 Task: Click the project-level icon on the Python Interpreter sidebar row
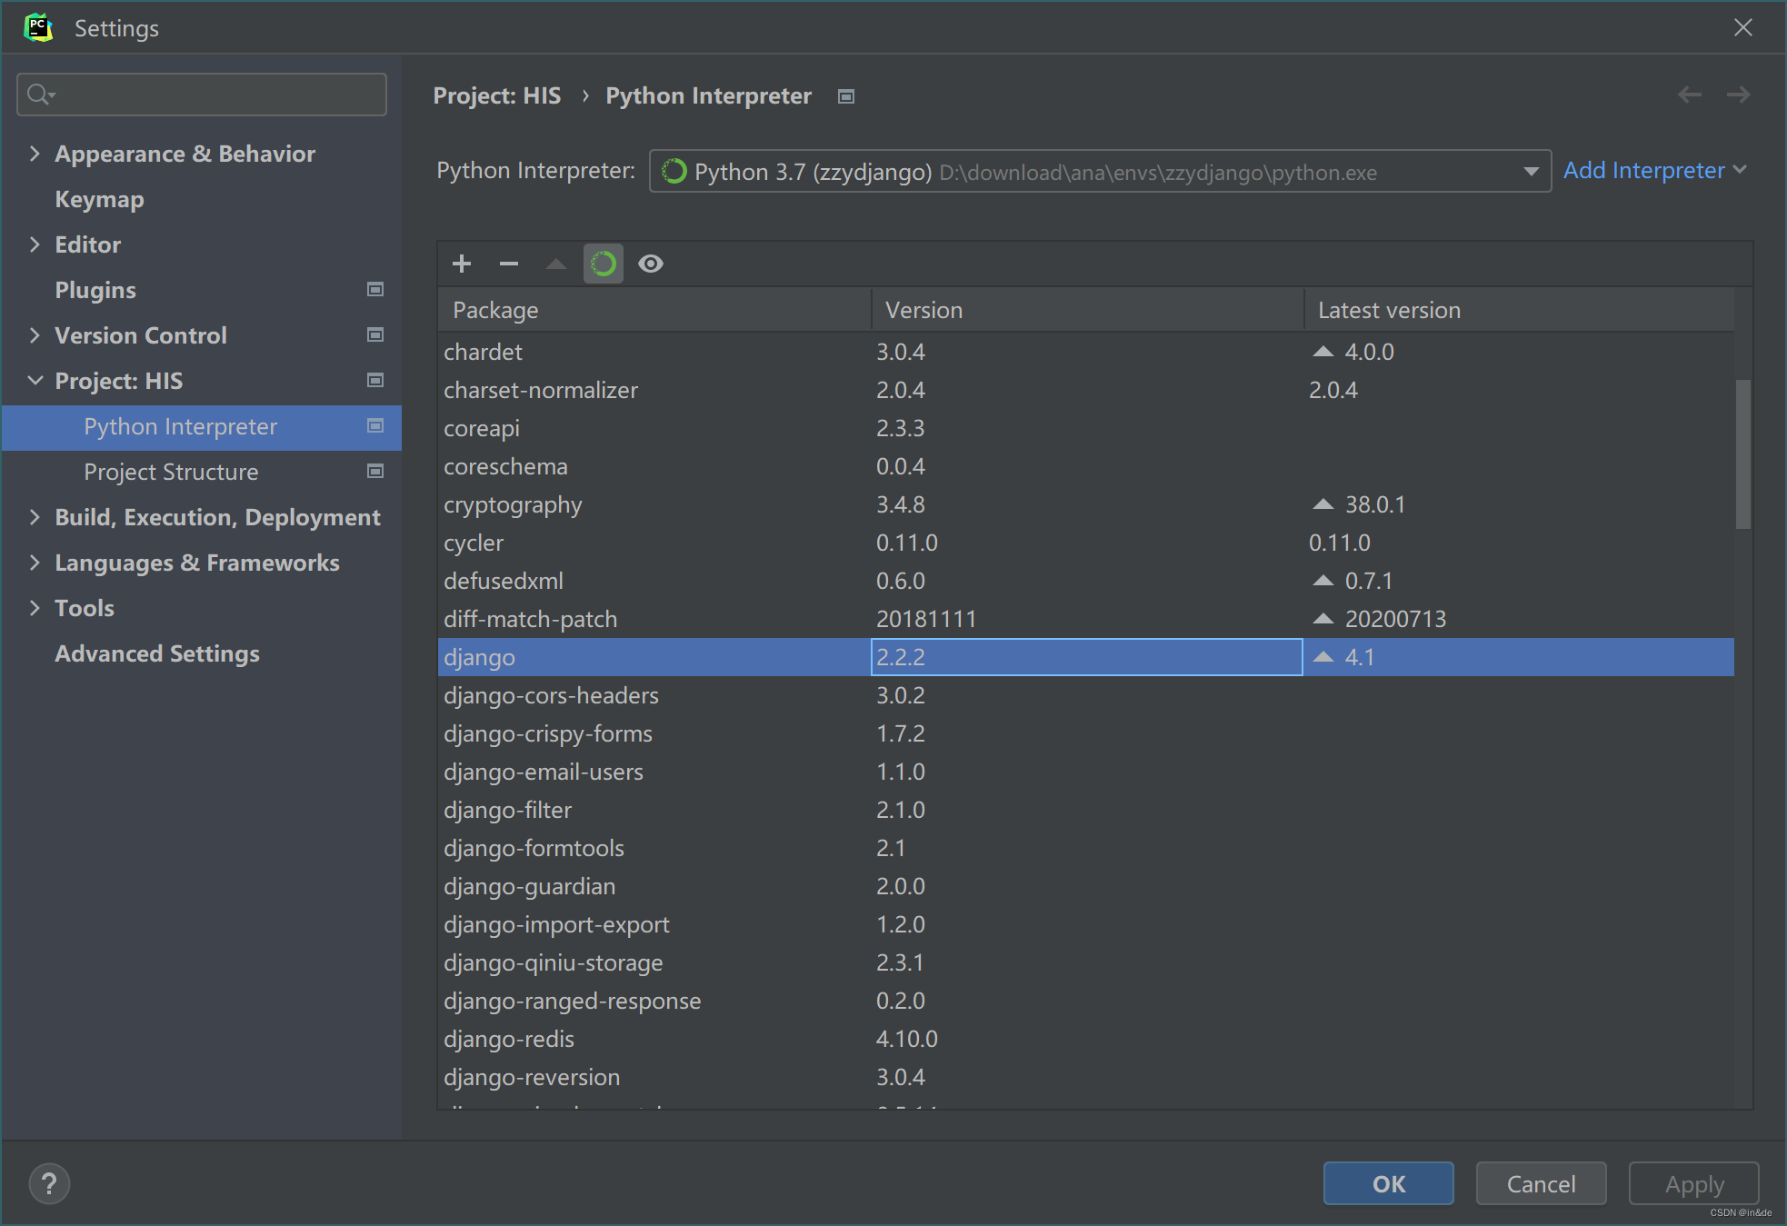[374, 425]
